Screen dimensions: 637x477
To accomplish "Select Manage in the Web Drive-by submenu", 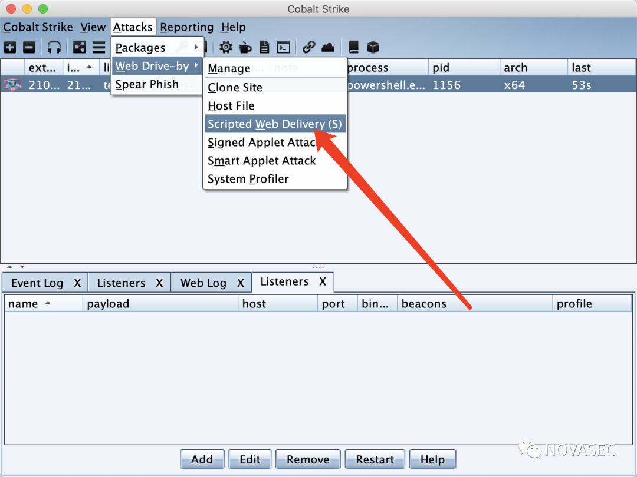I will pyautogui.click(x=275, y=68).
